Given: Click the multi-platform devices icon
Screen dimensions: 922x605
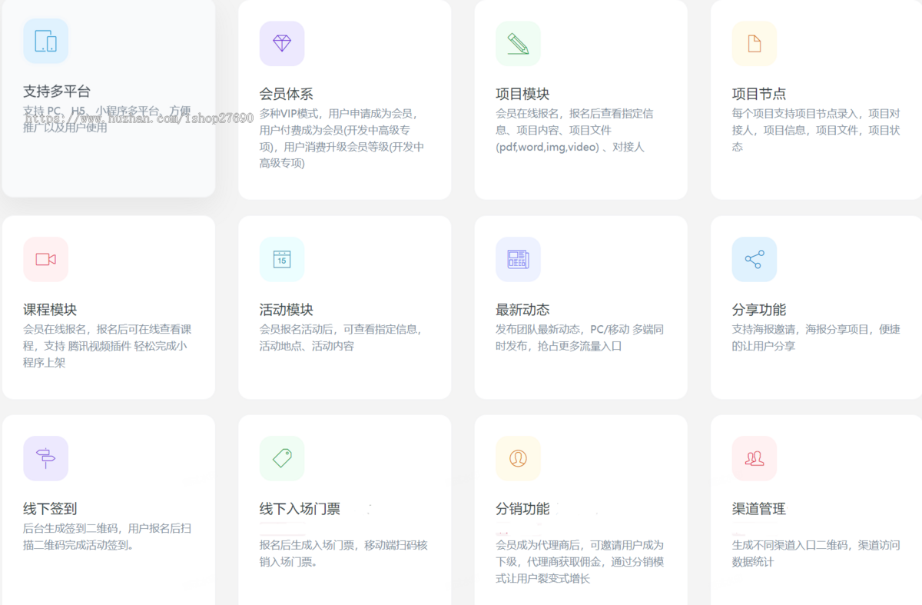Looking at the screenshot, I should click(46, 41).
